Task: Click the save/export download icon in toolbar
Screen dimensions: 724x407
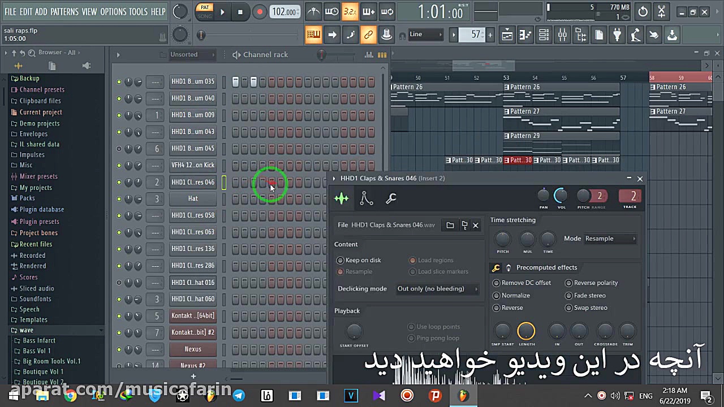Action: coord(672,35)
